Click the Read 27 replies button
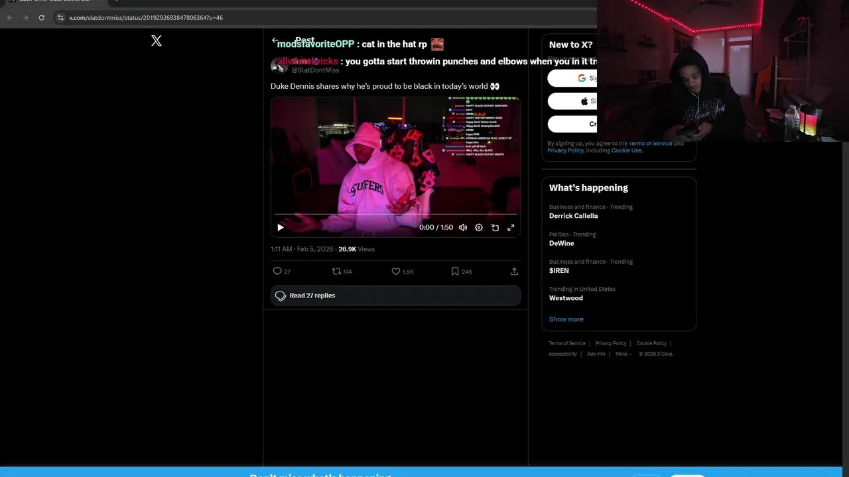Screen dimensions: 849x477 click(395, 295)
